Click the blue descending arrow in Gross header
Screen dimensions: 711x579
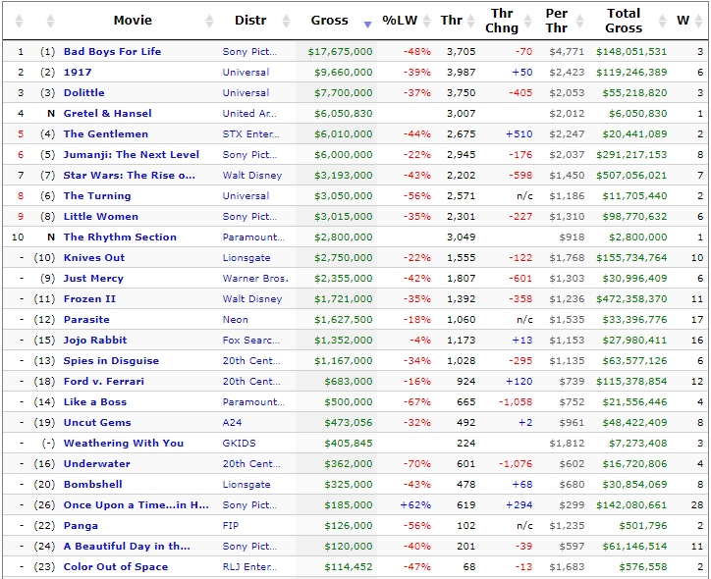point(367,23)
